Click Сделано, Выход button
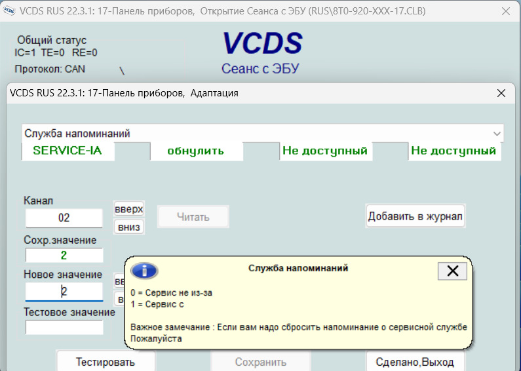This screenshot has width=521, height=371. coord(415,362)
